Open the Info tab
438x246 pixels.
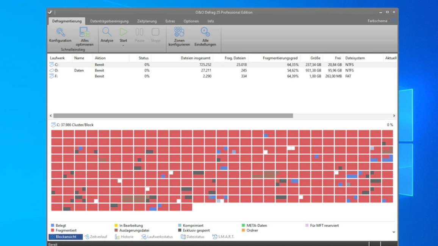coord(211,21)
